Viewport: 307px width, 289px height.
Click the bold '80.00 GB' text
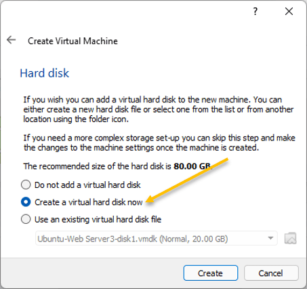pos(192,166)
